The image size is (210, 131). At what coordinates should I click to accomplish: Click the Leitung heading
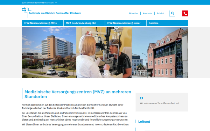[x=144, y=122]
